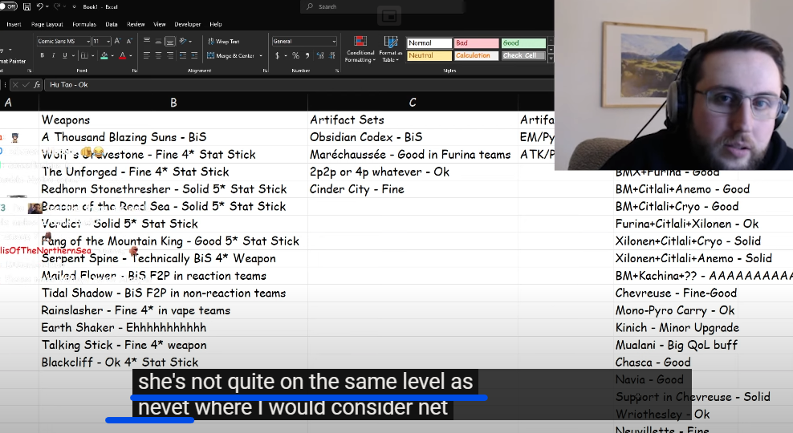
Task: Select cell 'Serpent Spine - Technically BiS 4* Weapon'
Action: tap(173, 258)
